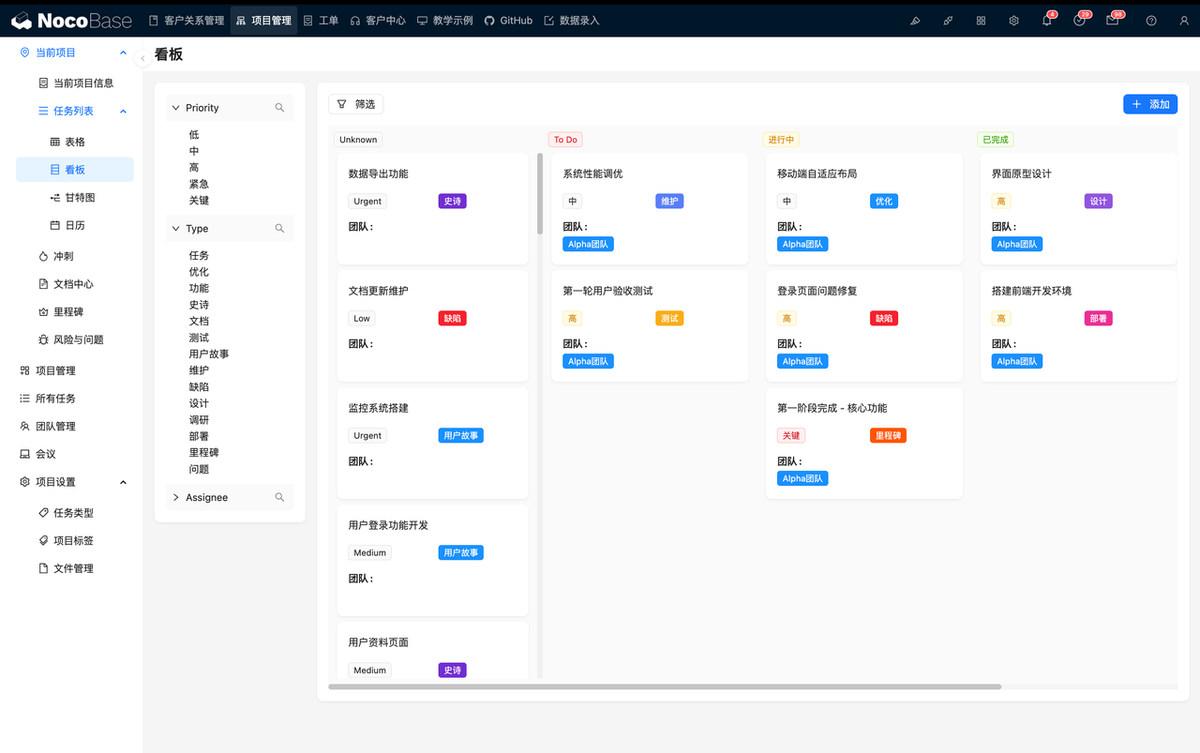Open the plugin manager icon in top bar
Viewport: 1200px width, 753px height.
948,20
